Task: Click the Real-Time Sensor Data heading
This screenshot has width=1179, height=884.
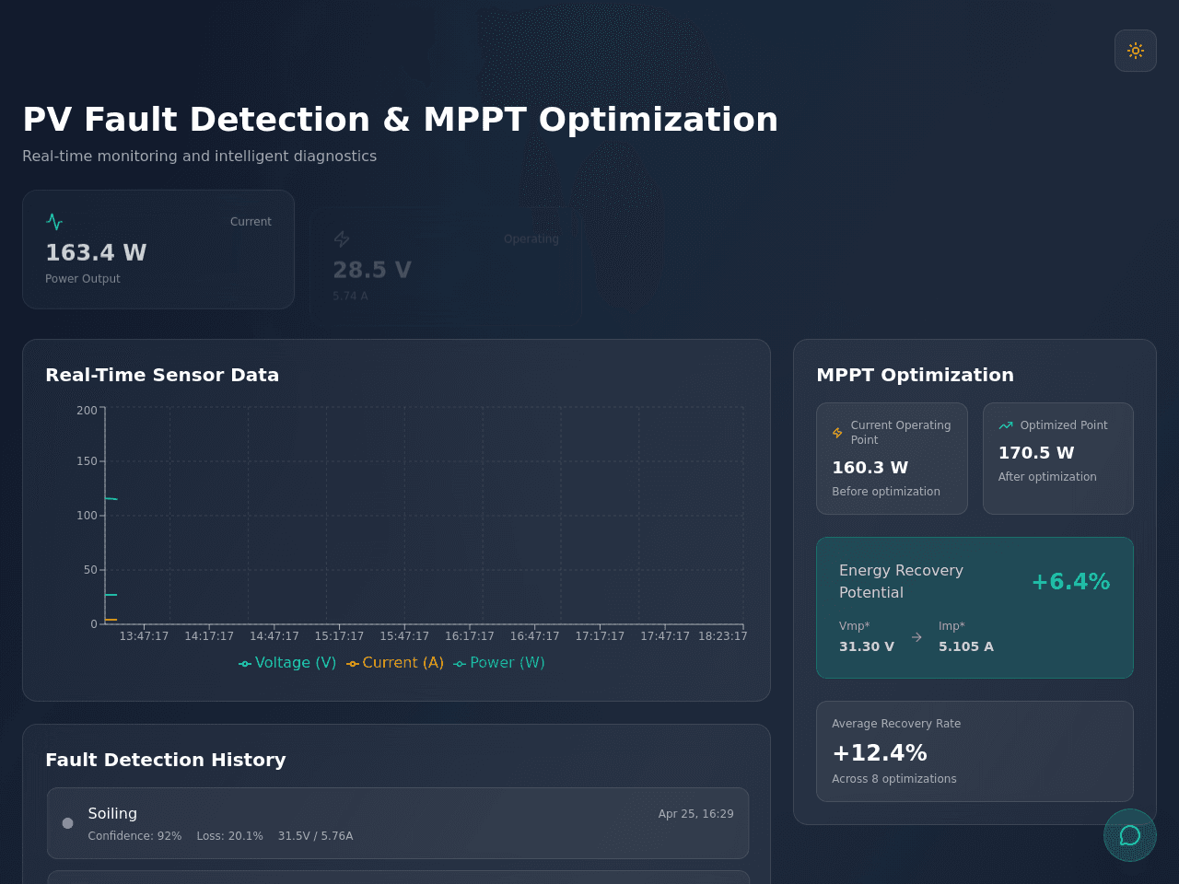Action: click(x=162, y=375)
